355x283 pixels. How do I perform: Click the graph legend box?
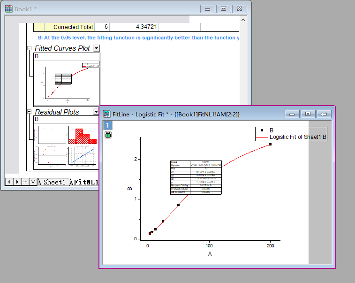click(x=291, y=134)
